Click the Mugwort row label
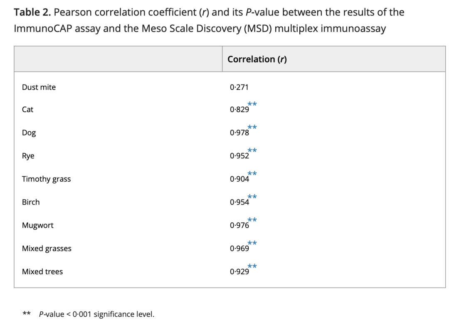Screen dimensions: 449x330 click(x=37, y=226)
